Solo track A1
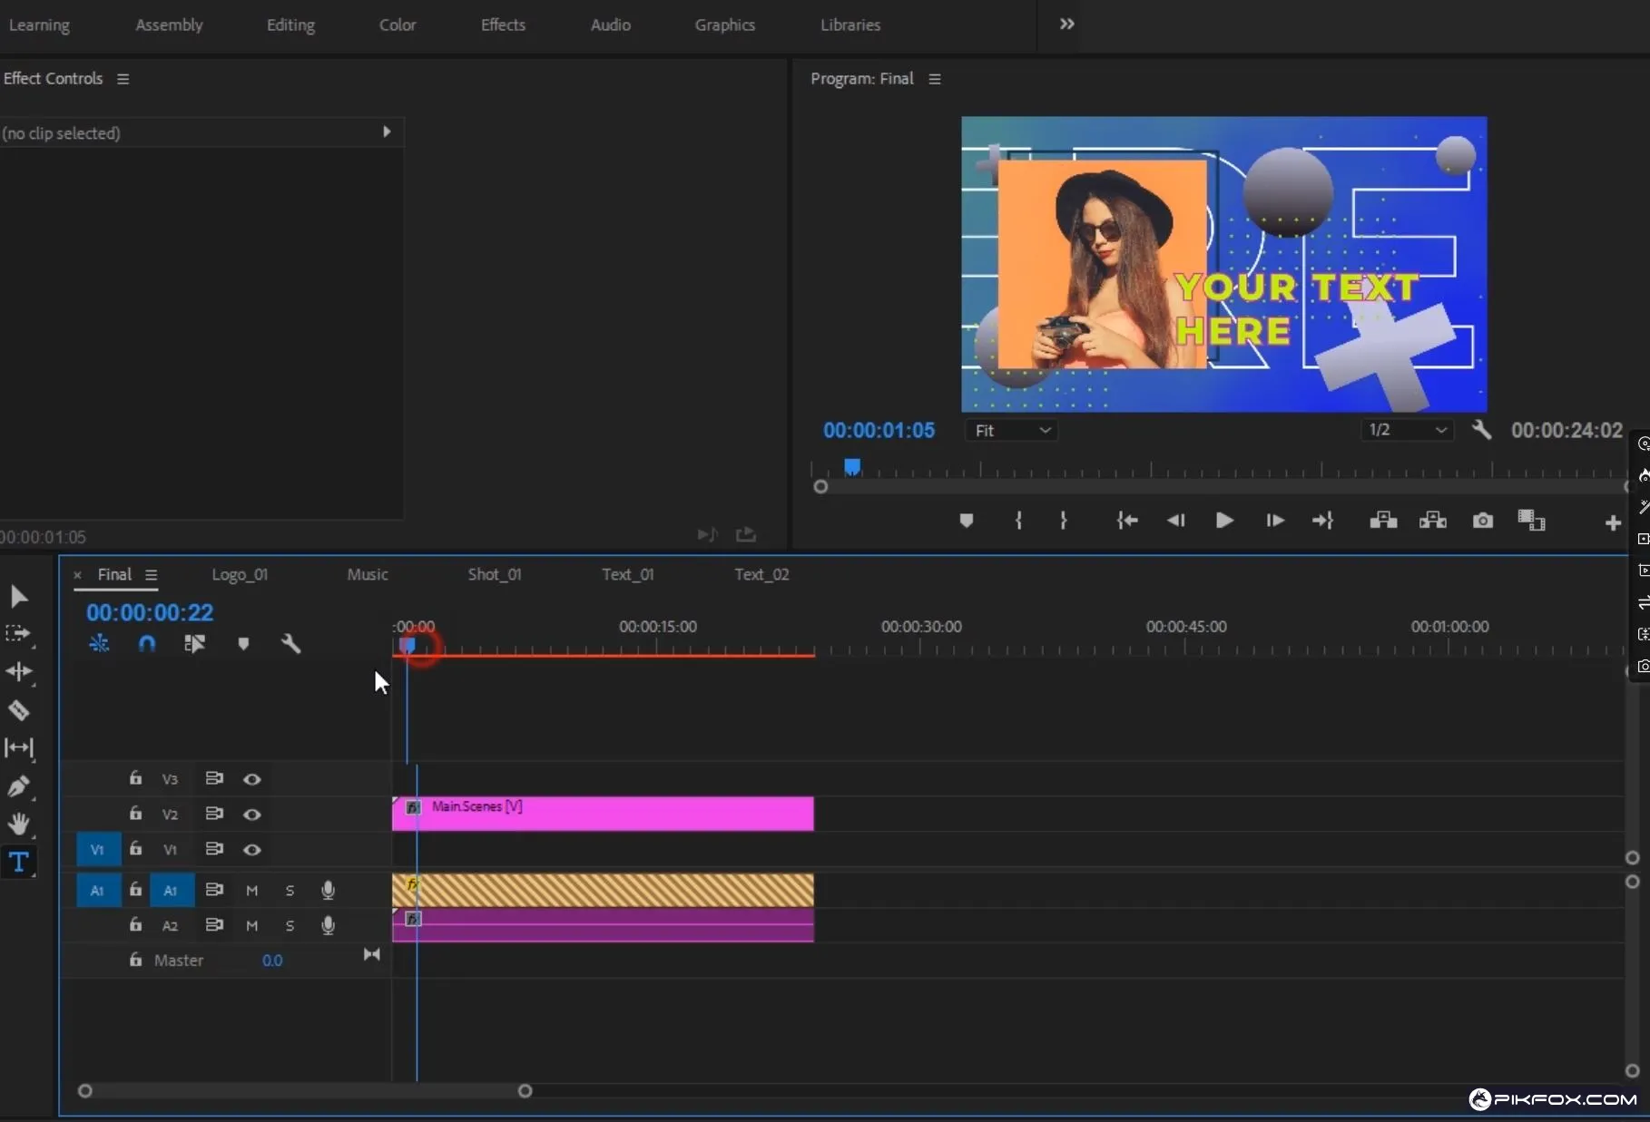This screenshot has height=1122, width=1650. point(290,891)
